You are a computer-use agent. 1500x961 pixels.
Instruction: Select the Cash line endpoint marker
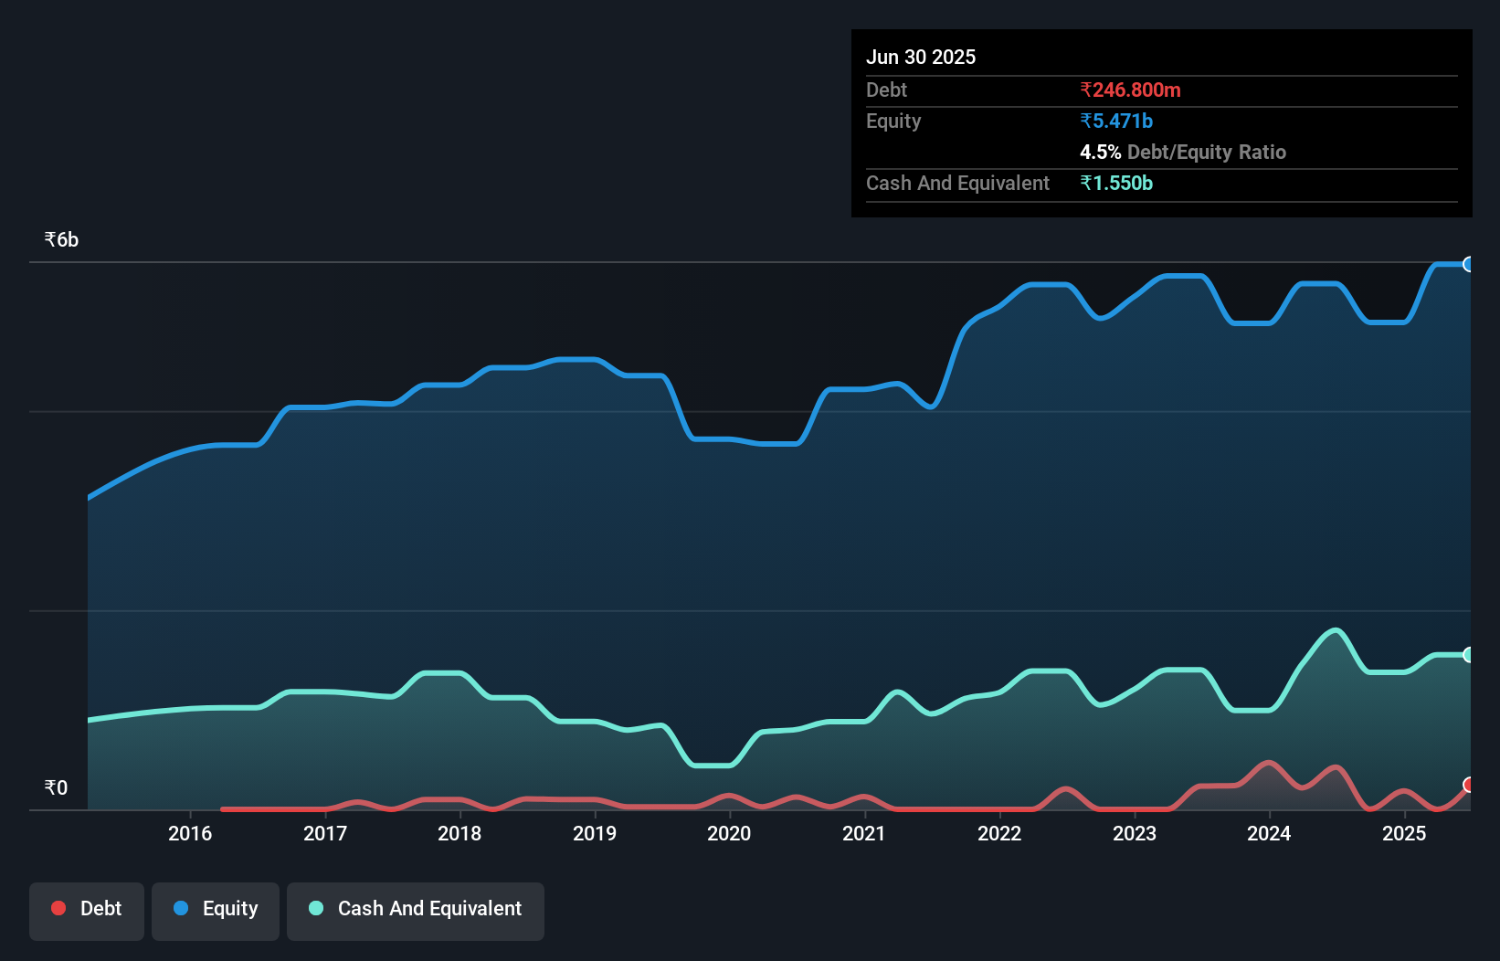[x=1468, y=655]
